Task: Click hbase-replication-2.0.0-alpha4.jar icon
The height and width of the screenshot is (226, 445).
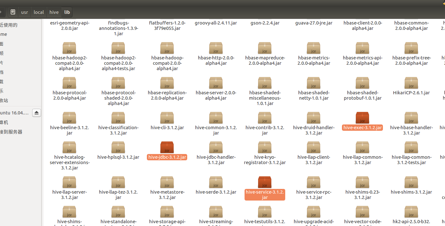Action: pyautogui.click(x=167, y=83)
